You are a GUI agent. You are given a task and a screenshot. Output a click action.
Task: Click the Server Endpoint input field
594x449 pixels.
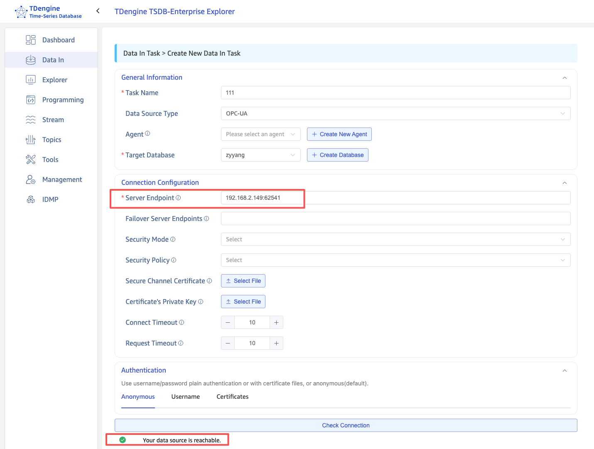point(396,198)
